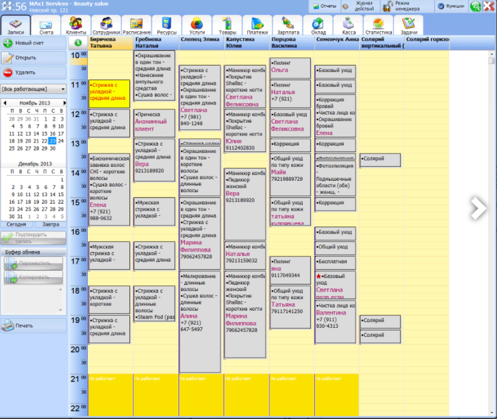Select Вера 9213189920 appointment in Гребнева column
Image resolution: width=497 pixels, height=419 pixels.
click(x=154, y=160)
